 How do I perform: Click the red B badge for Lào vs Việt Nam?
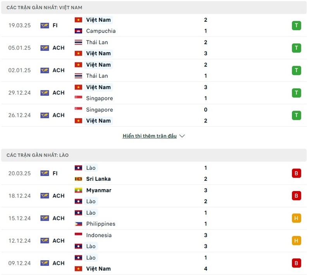296,263
